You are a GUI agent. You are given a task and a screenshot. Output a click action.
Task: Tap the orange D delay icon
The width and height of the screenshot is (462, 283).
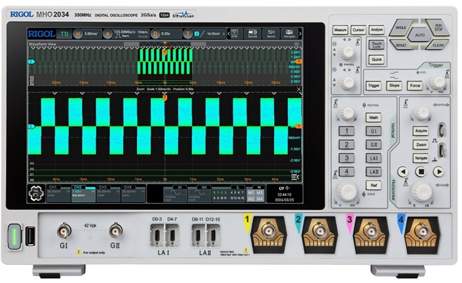(x=155, y=33)
